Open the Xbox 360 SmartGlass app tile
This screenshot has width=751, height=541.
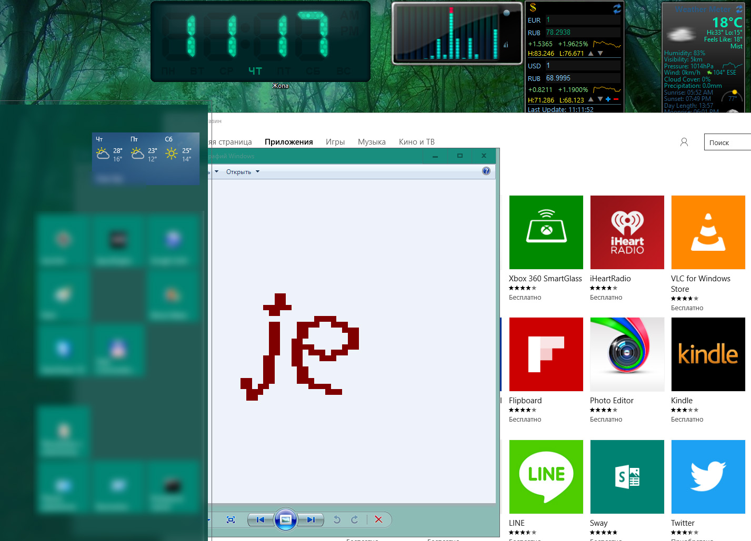(546, 232)
